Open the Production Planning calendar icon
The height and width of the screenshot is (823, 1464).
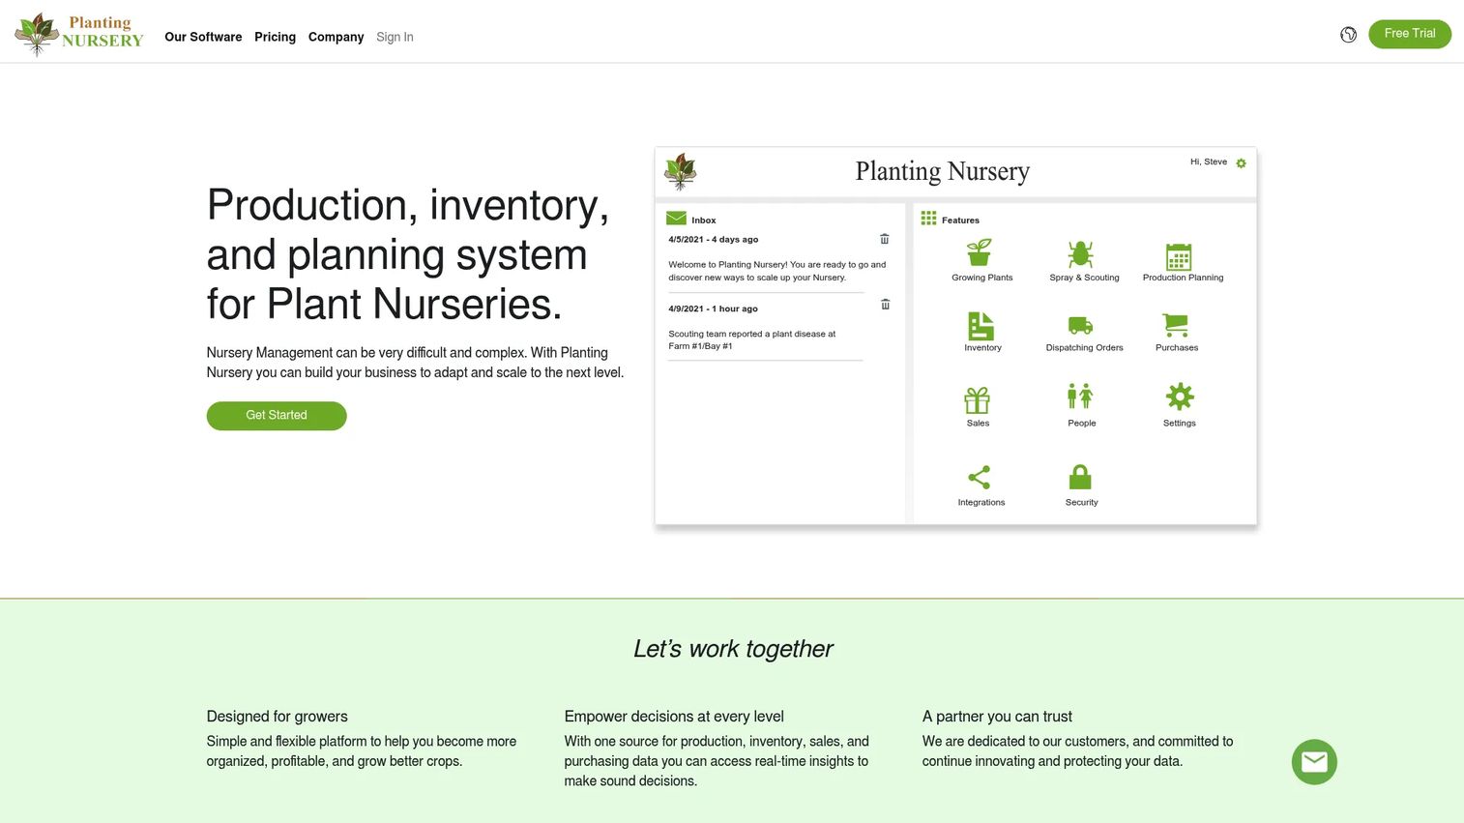point(1178,256)
